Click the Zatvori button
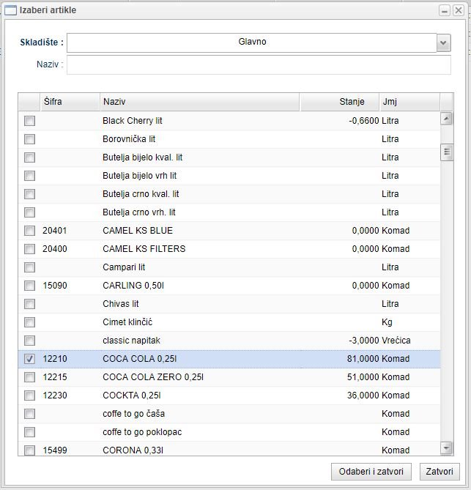The image size is (471, 490). click(x=440, y=471)
